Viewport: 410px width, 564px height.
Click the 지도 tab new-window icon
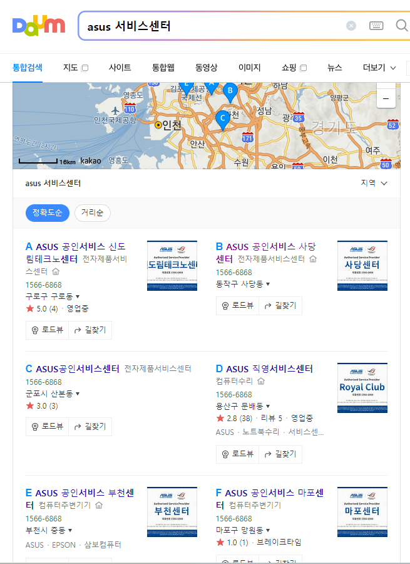85,68
